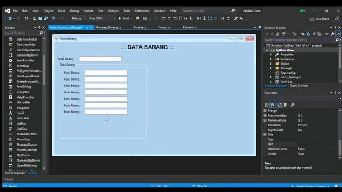Click the View Code icon in Solution Explorer
Screen dimensions: 342x192
[327, 34]
